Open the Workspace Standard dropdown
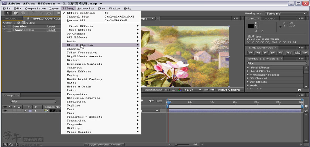This screenshot has width=310, height=147. 286,13
